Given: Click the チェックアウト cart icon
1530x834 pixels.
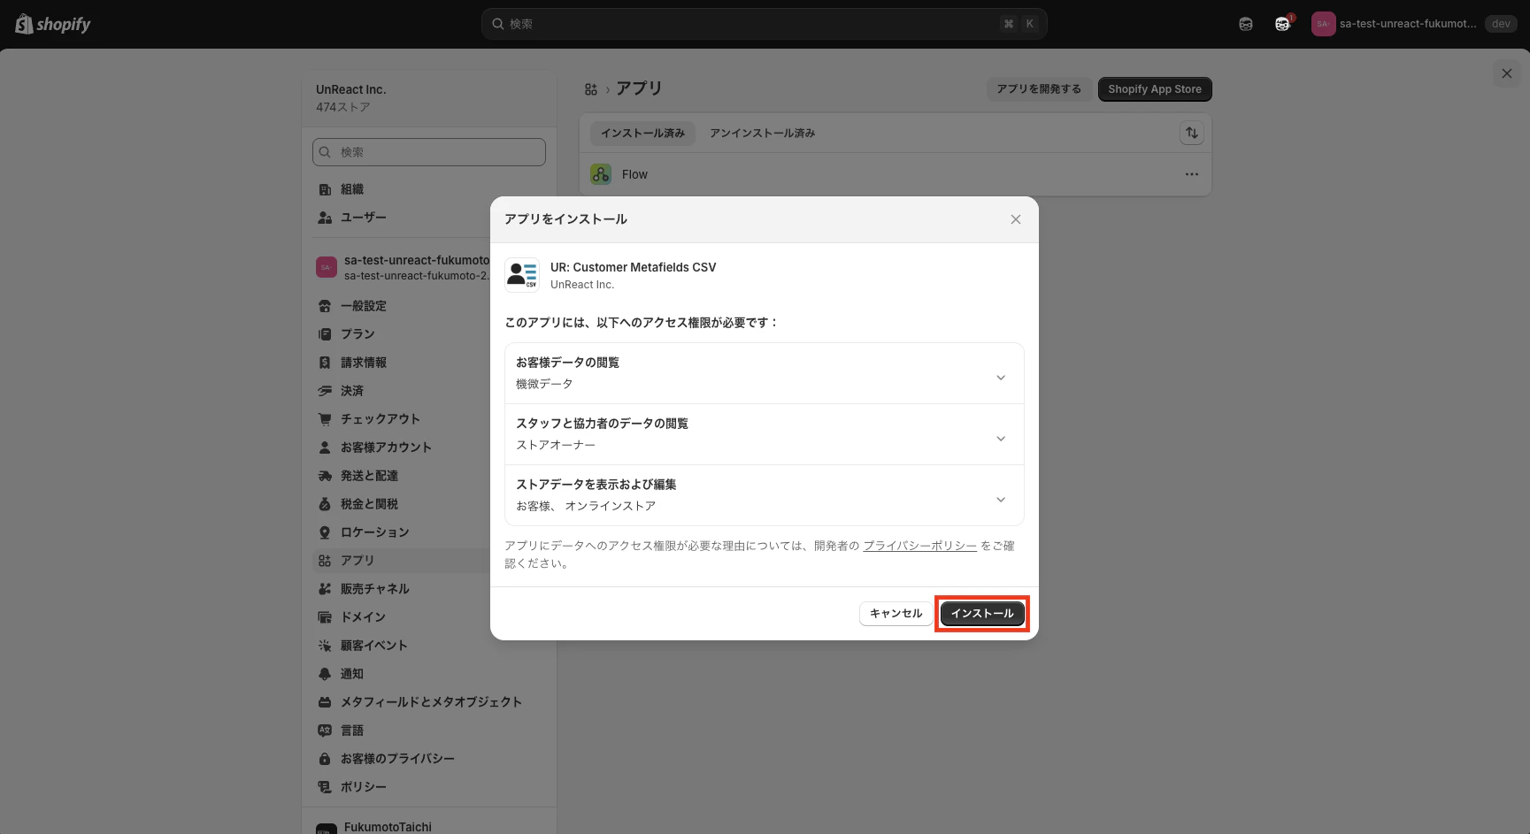Looking at the screenshot, I should coord(325,419).
